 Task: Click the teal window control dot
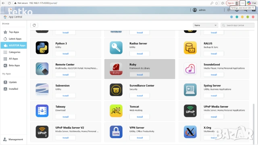237,17
